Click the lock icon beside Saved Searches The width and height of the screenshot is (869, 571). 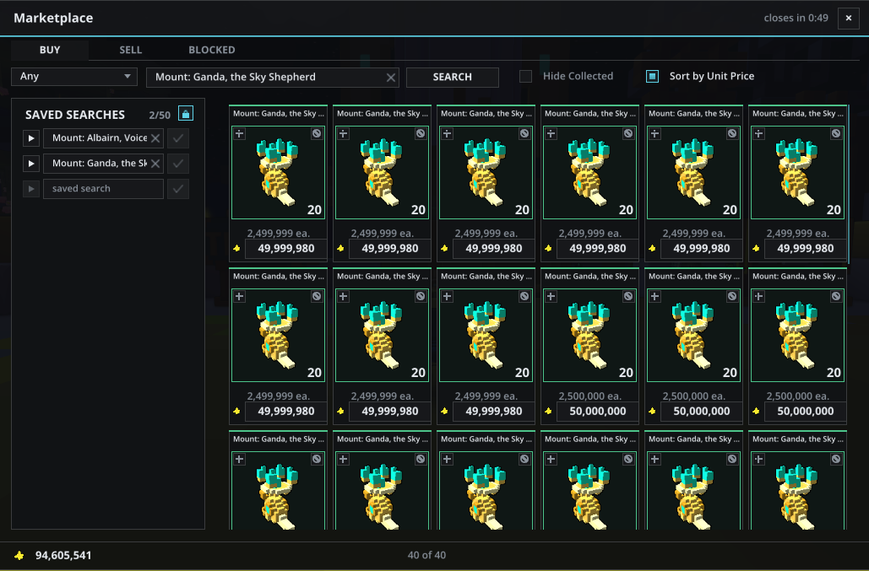(186, 113)
